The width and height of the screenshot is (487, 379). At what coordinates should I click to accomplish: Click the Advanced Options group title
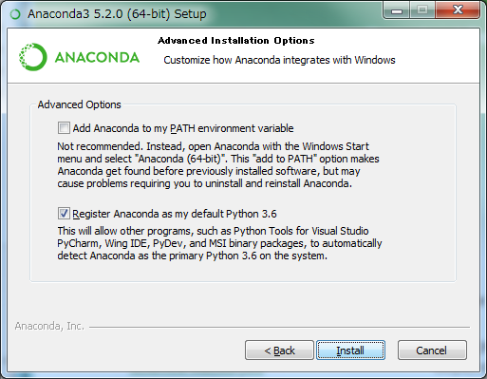79,104
